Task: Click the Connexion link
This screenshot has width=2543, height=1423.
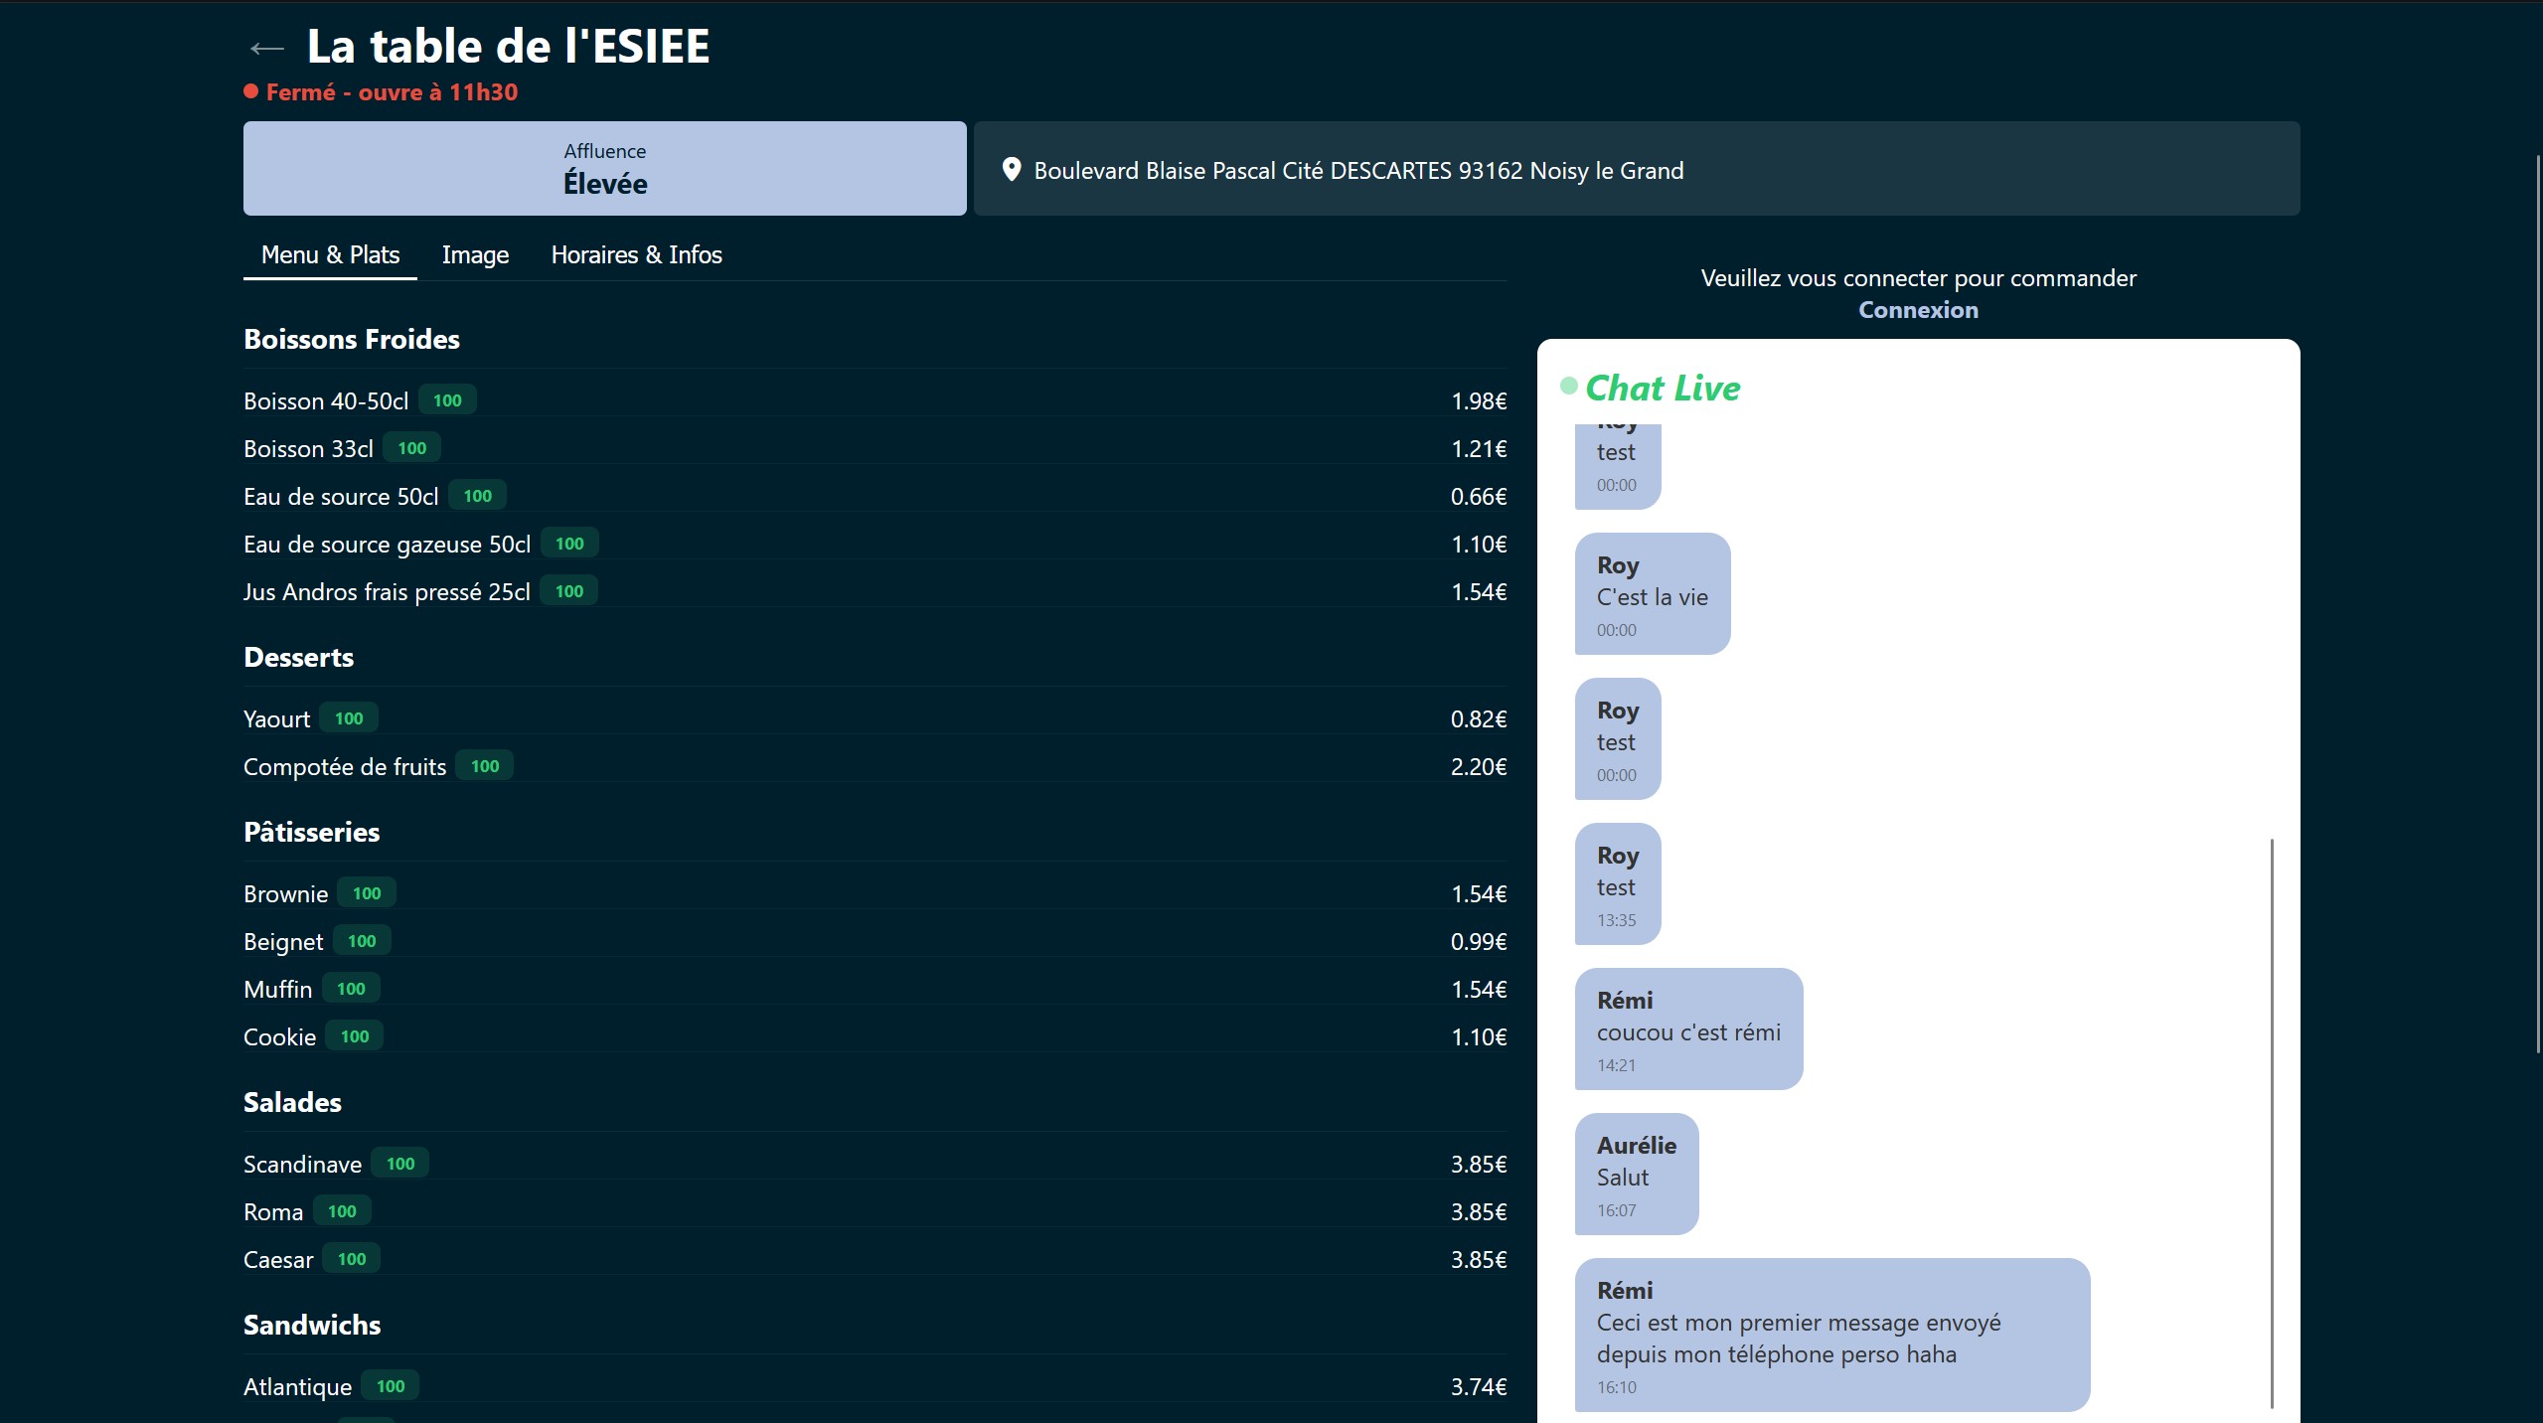Action: (1918, 310)
